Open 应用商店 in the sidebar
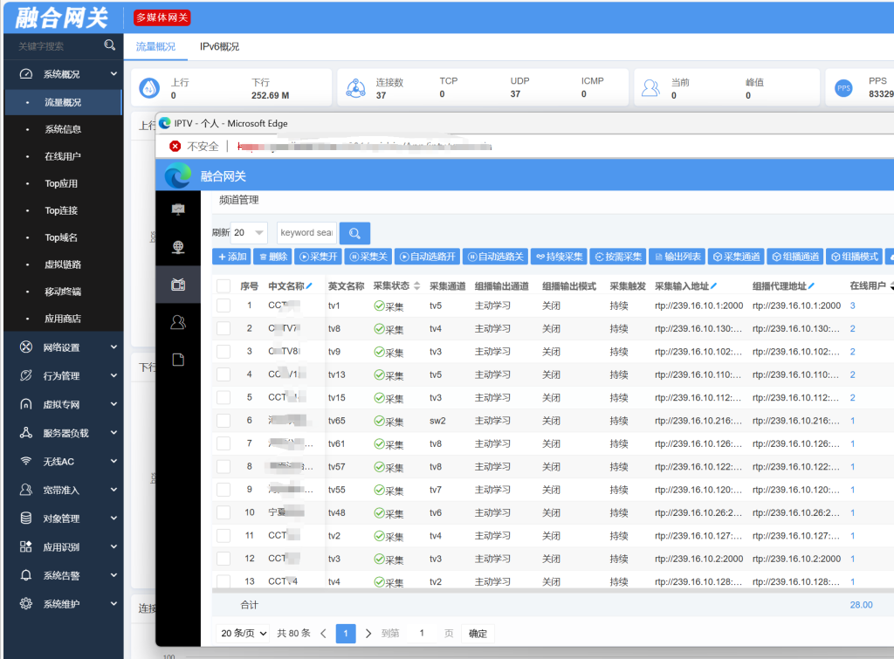Screen dimensions: 894x659 pyautogui.click(x=63, y=319)
